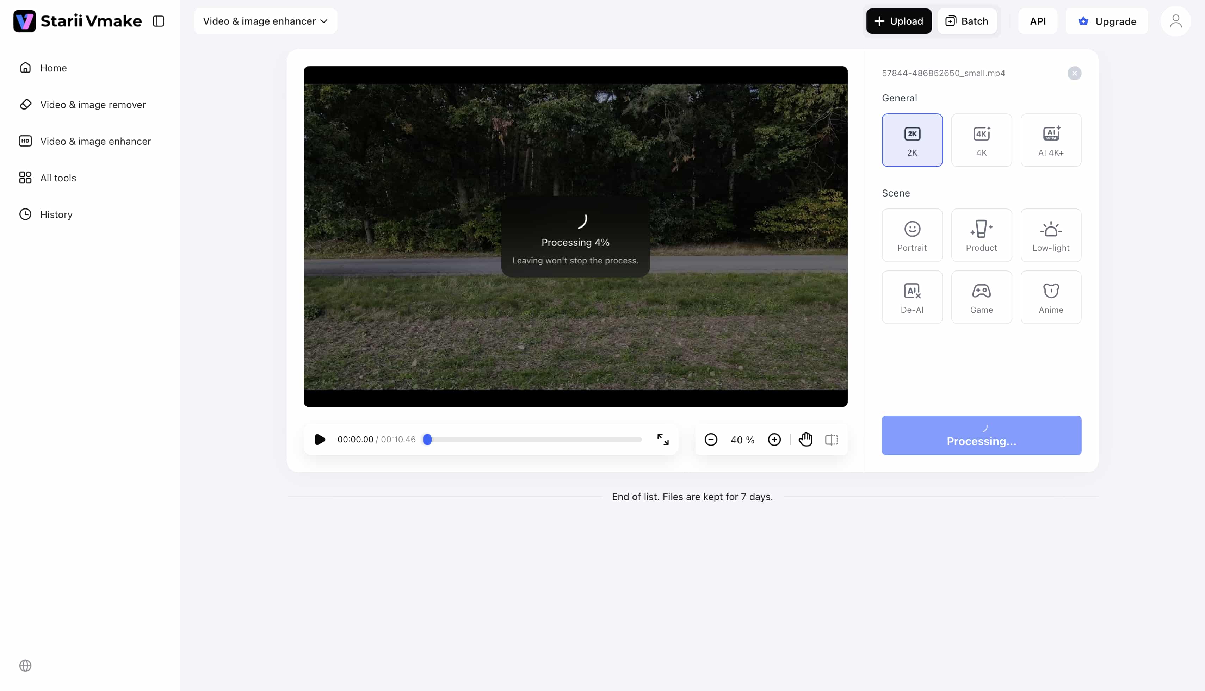This screenshot has height=691, width=1205.
Task: Click the Processing... button
Action: click(981, 435)
